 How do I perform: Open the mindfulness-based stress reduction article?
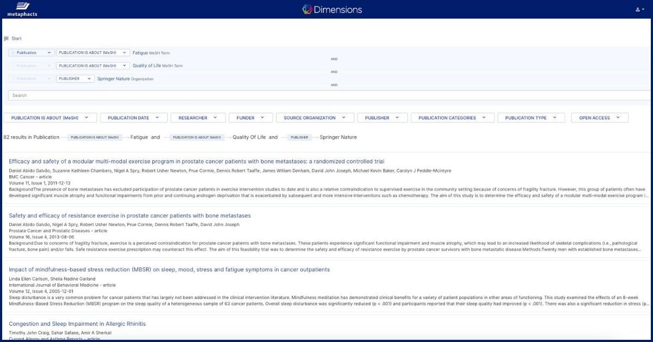pos(169,270)
